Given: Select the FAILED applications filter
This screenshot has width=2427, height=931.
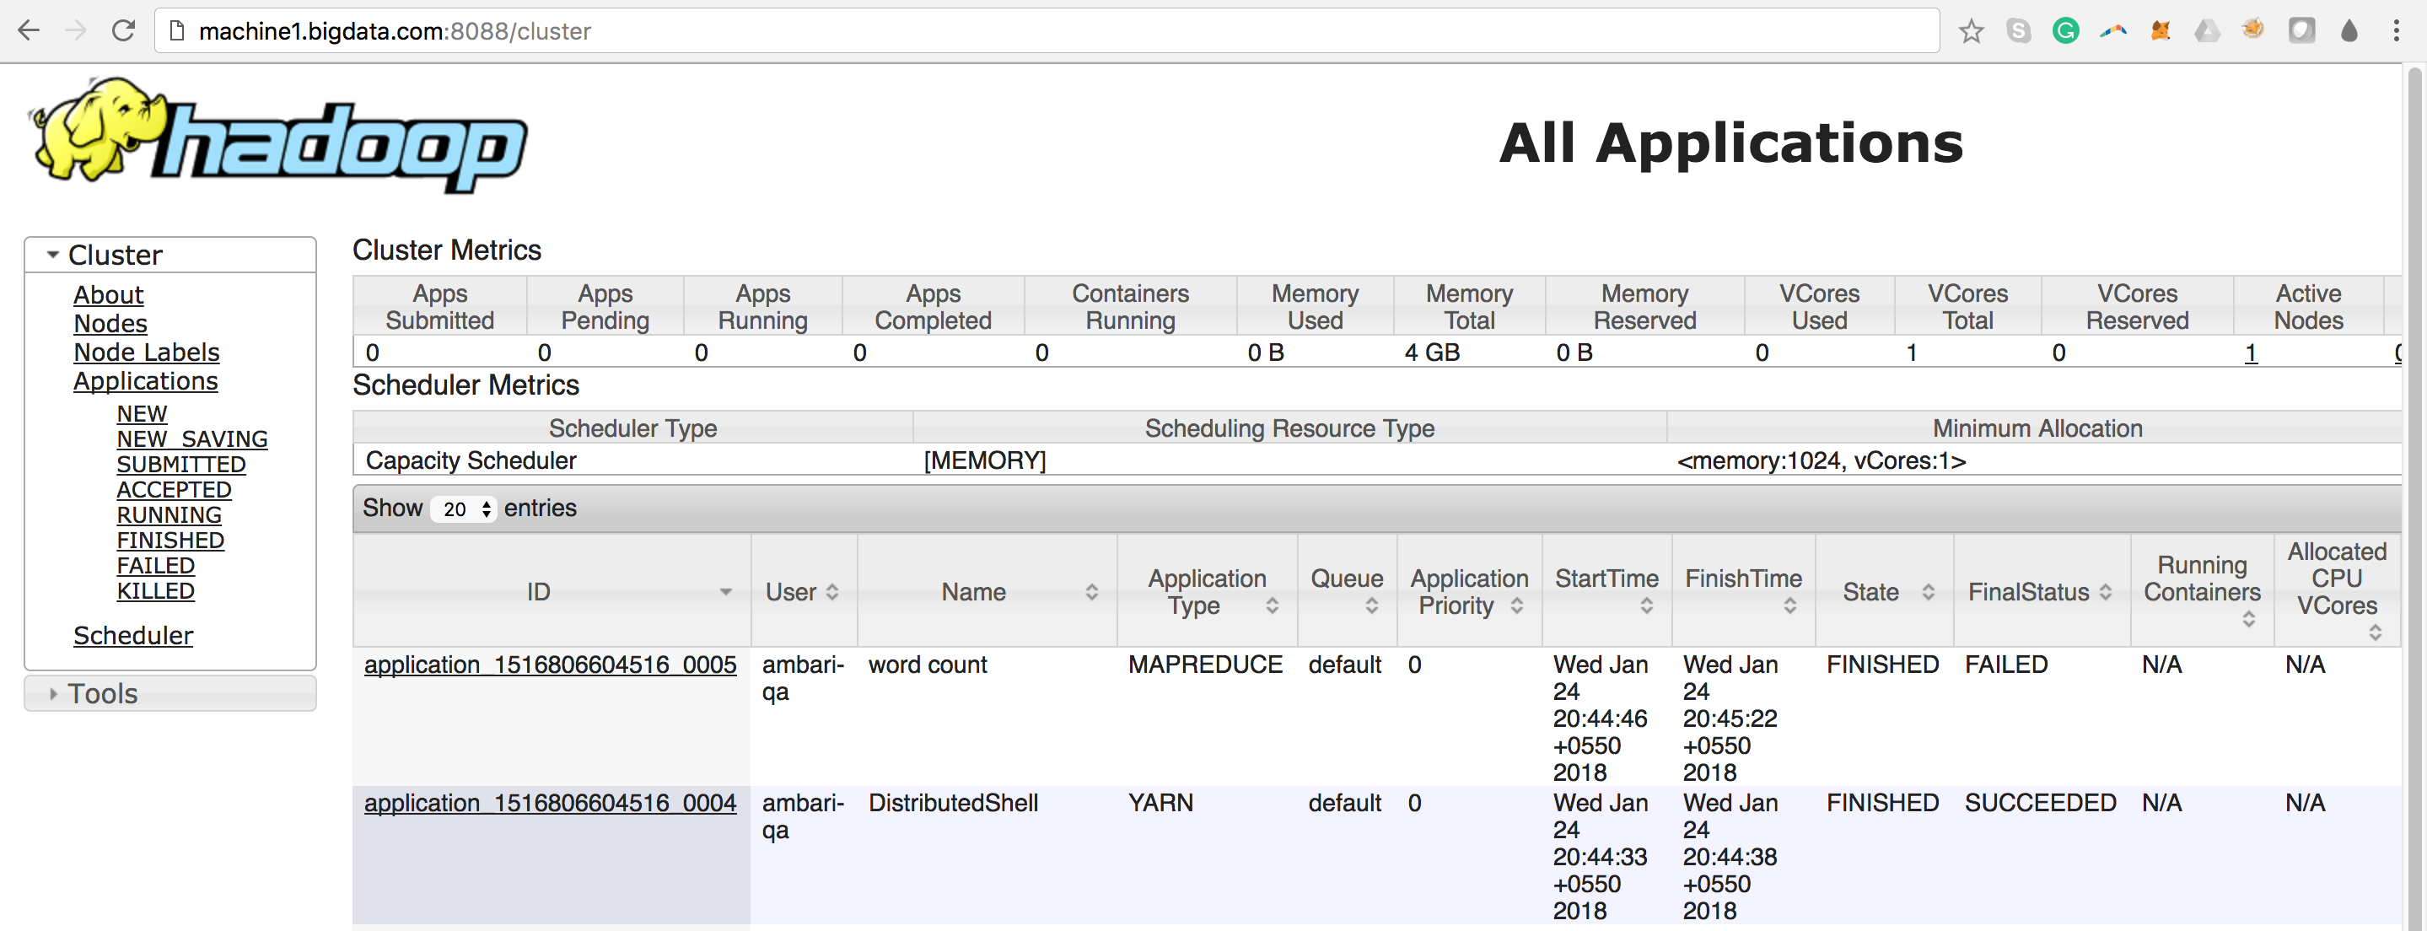Looking at the screenshot, I should 154,565.
